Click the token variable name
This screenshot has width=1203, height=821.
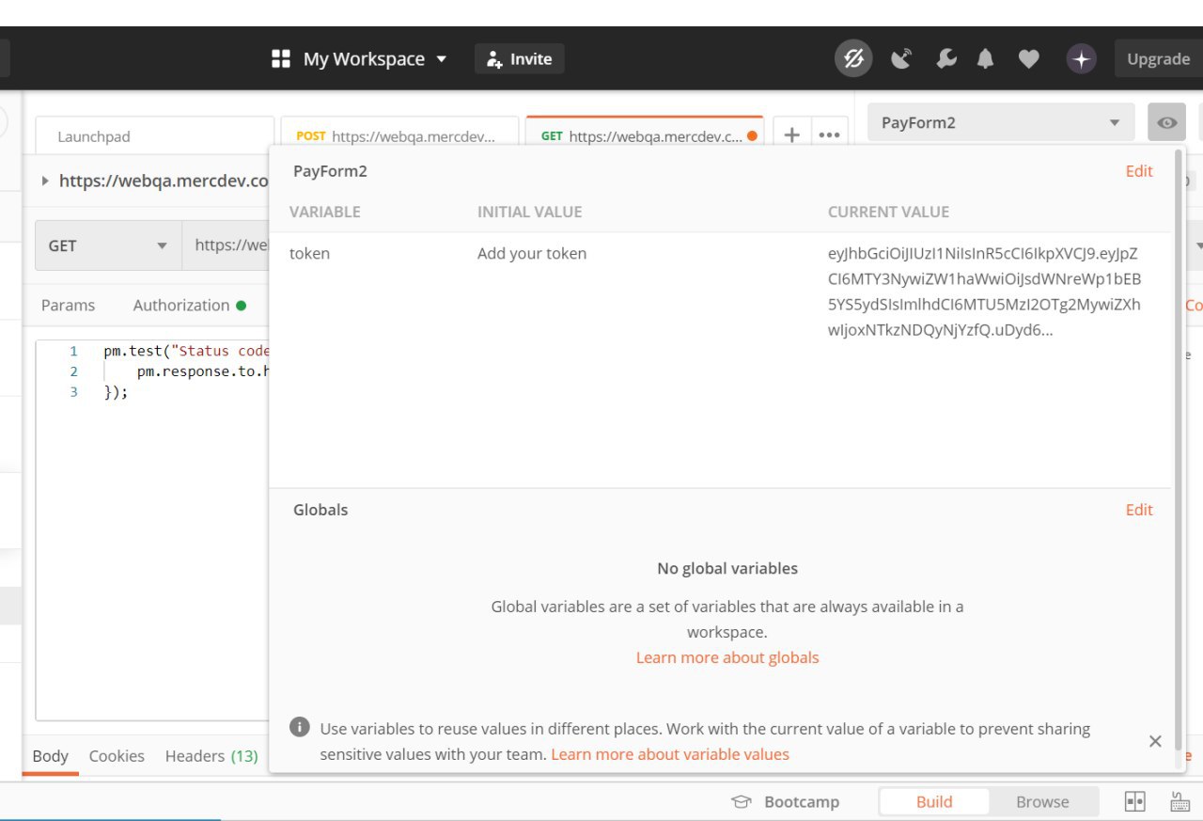click(309, 253)
